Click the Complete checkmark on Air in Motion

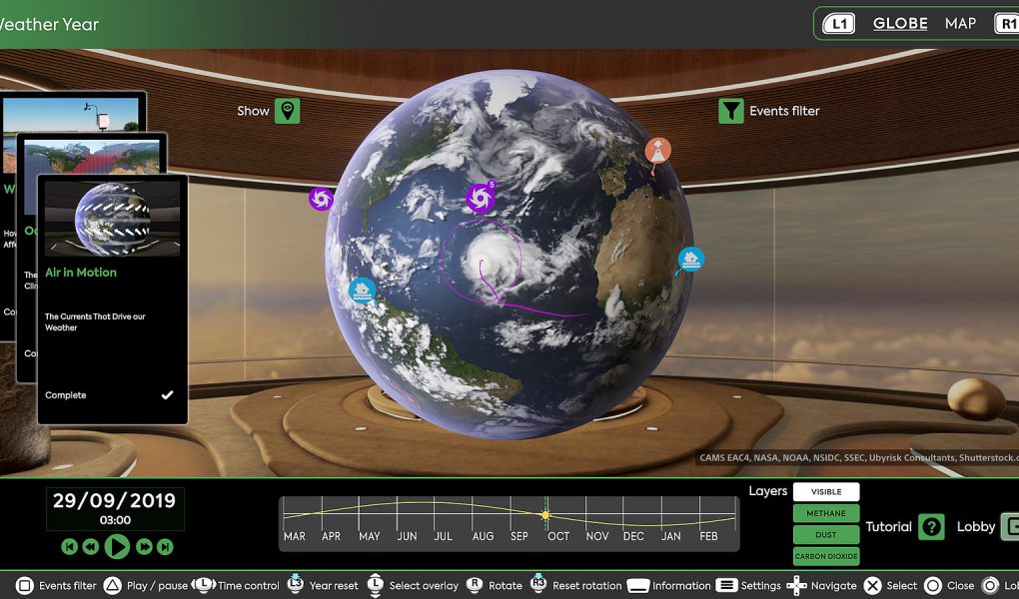click(x=167, y=395)
